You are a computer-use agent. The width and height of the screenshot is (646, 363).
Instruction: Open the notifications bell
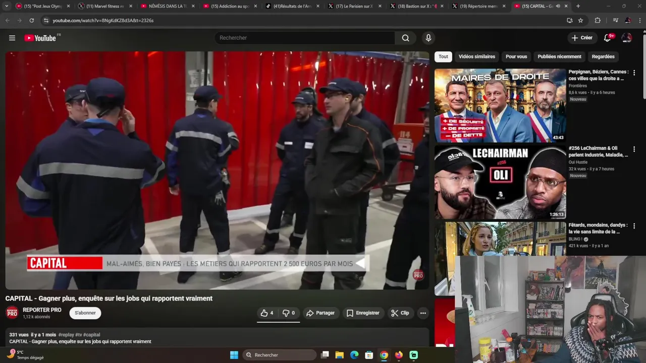tap(608, 38)
